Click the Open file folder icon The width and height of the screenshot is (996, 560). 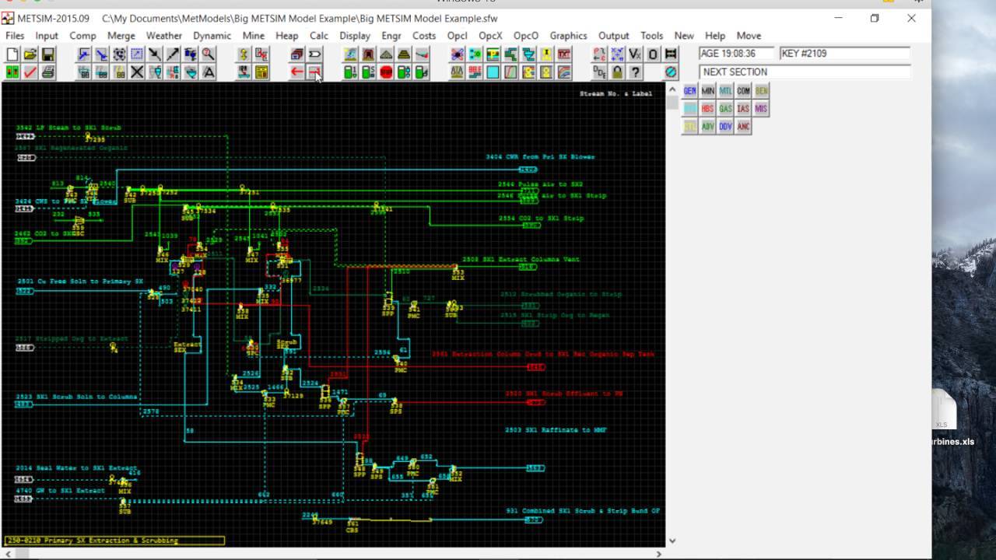(x=30, y=54)
